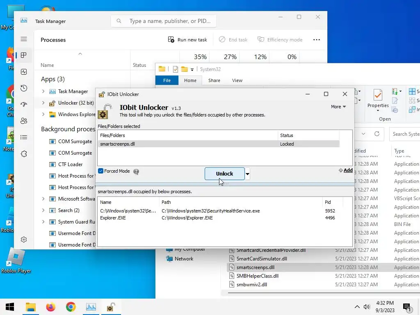The image size is (420, 315).
Task: Select SmartCardSimulator.dll in Explorer
Action: (262, 259)
